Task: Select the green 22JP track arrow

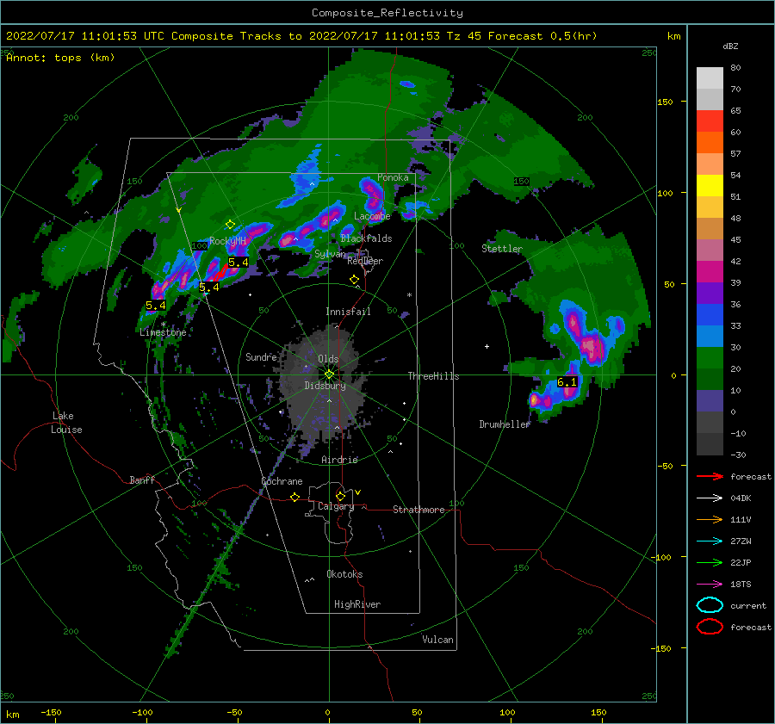Action: pos(710,562)
